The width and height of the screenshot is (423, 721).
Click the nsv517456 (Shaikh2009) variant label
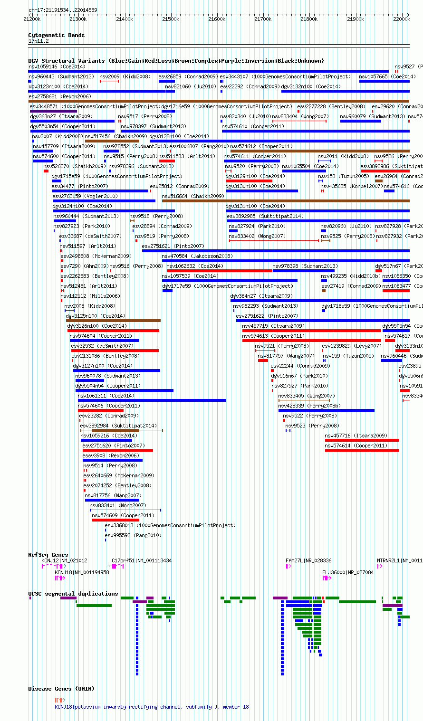(116, 136)
